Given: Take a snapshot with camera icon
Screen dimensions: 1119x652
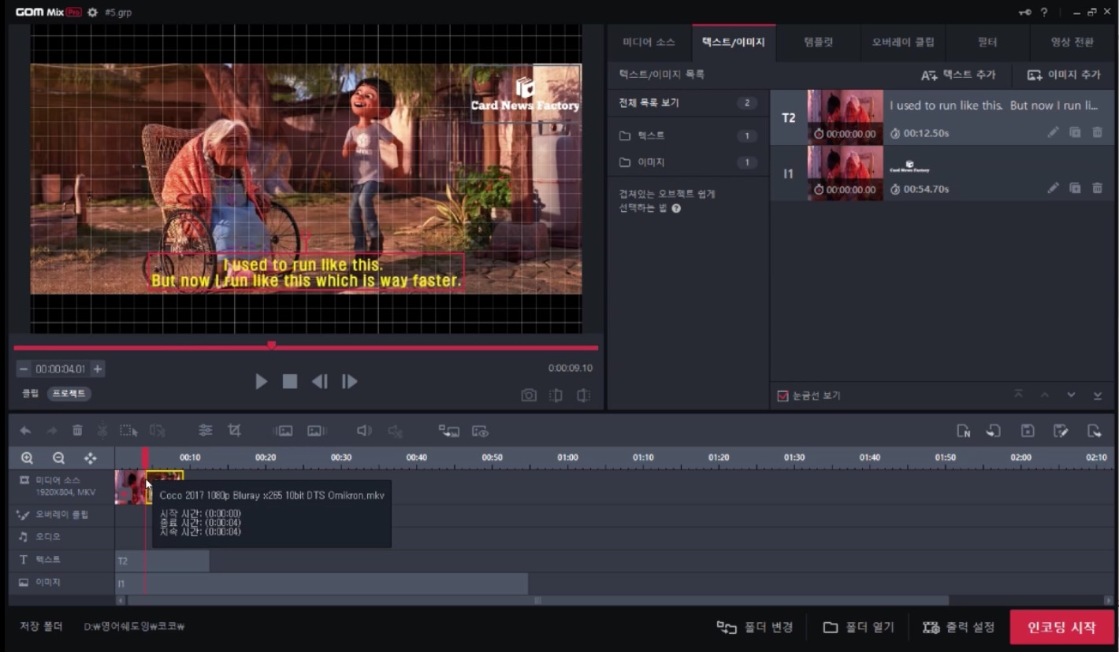Looking at the screenshot, I should 529,395.
